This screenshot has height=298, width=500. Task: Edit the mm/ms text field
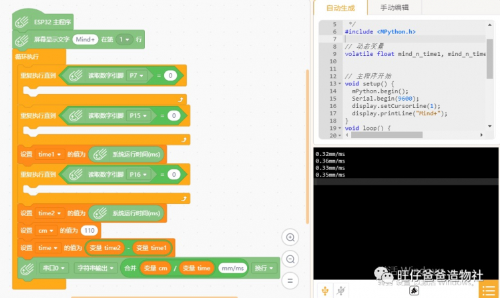pos(233,269)
